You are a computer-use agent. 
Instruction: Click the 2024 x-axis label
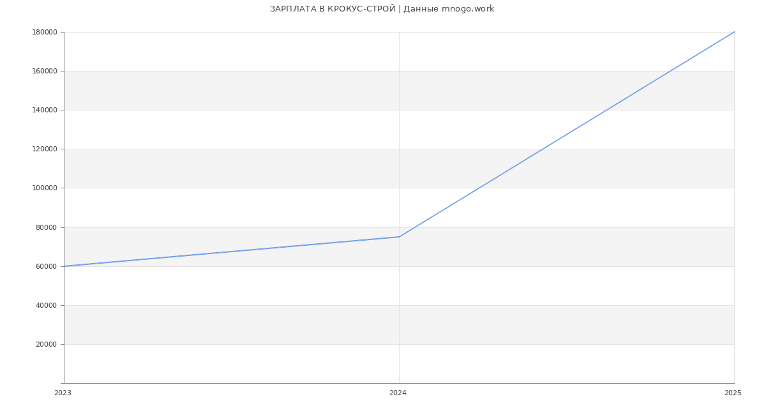tap(398, 393)
